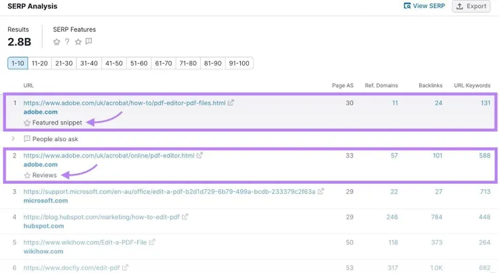Viewport: 499px width, 273px height.
Task: Click the Backlinks column header
Action: (430, 85)
